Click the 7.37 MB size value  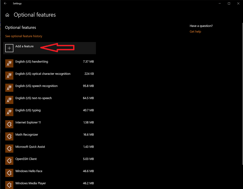[x=88, y=62]
